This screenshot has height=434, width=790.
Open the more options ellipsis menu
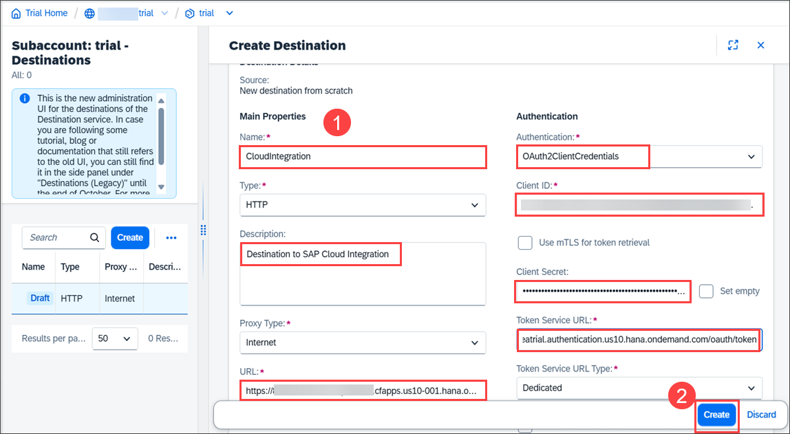[171, 238]
